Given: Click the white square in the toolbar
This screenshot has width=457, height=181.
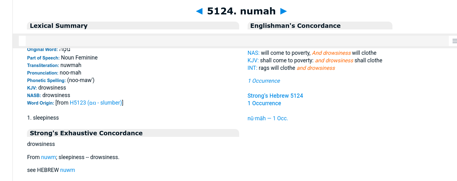Looking at the screenshot, I should coord(22,41).
